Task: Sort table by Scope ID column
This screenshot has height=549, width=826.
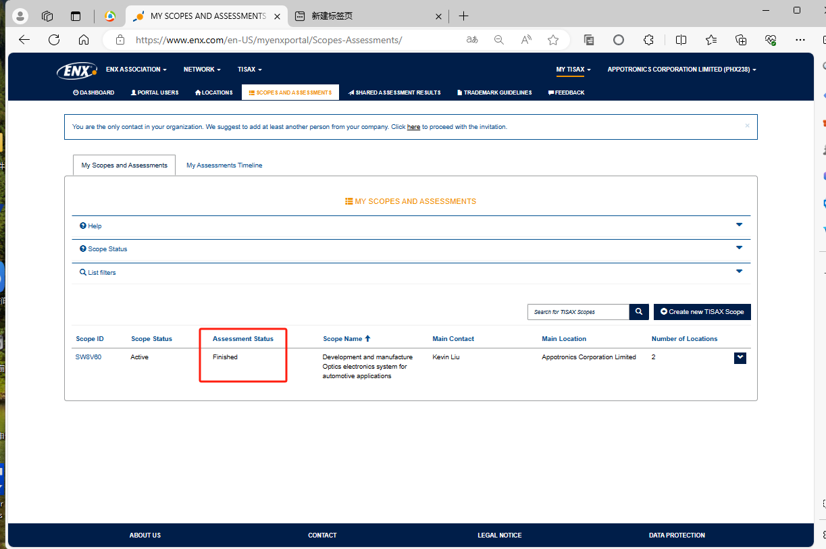Action: [x=90, y=339]
